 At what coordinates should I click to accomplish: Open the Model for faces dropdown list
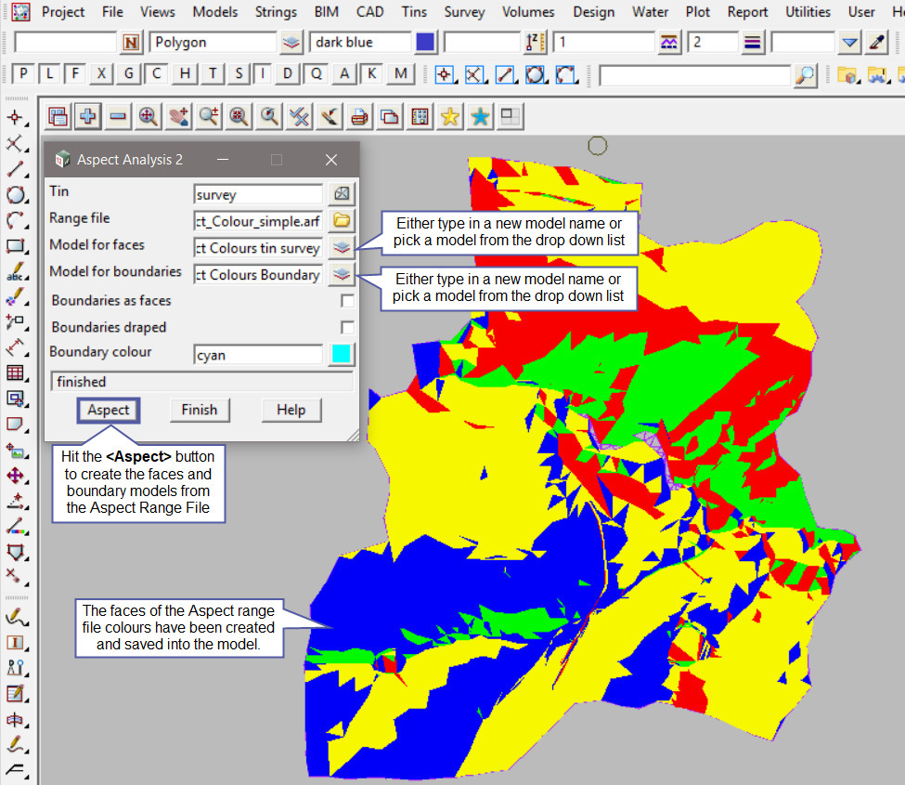[342, 247]
